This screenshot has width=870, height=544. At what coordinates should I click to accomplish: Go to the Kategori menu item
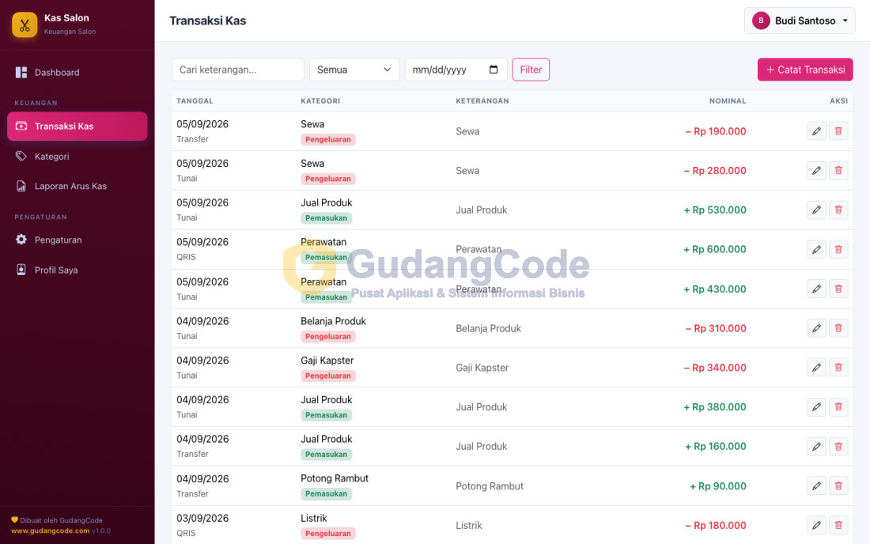tap(78, 157)
